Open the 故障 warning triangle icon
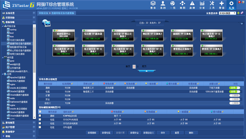The image size is (246, 139). tap(192, 5)
